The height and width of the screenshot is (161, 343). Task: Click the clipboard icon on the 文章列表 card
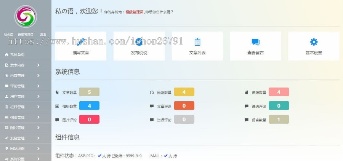tap(197, 42)
